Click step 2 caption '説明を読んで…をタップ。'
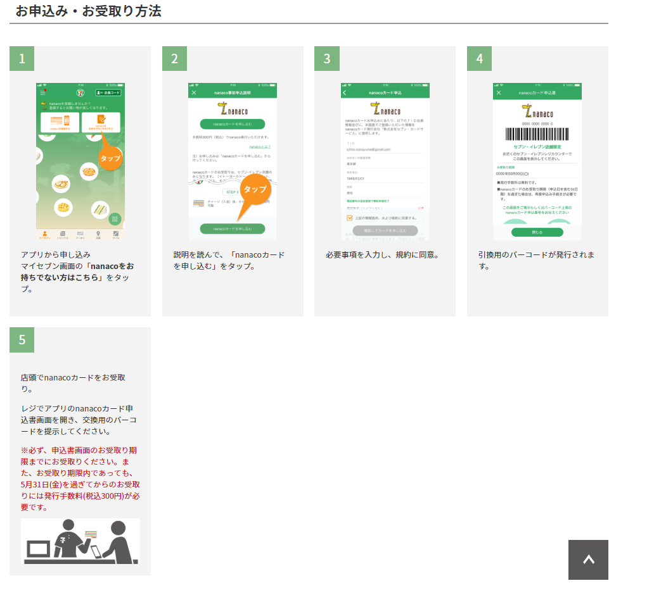The width and height of the screenshot is (654, 595). coord(229,260)
